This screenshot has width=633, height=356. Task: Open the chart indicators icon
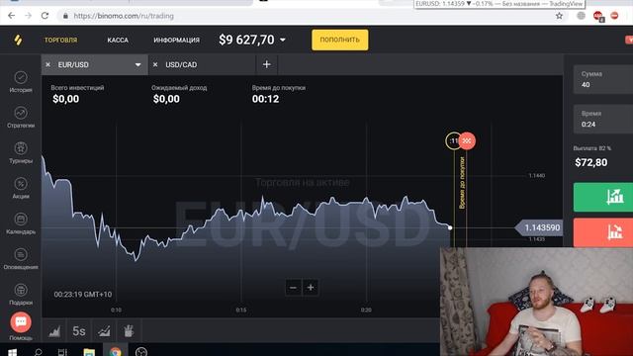tap(104, 331)
